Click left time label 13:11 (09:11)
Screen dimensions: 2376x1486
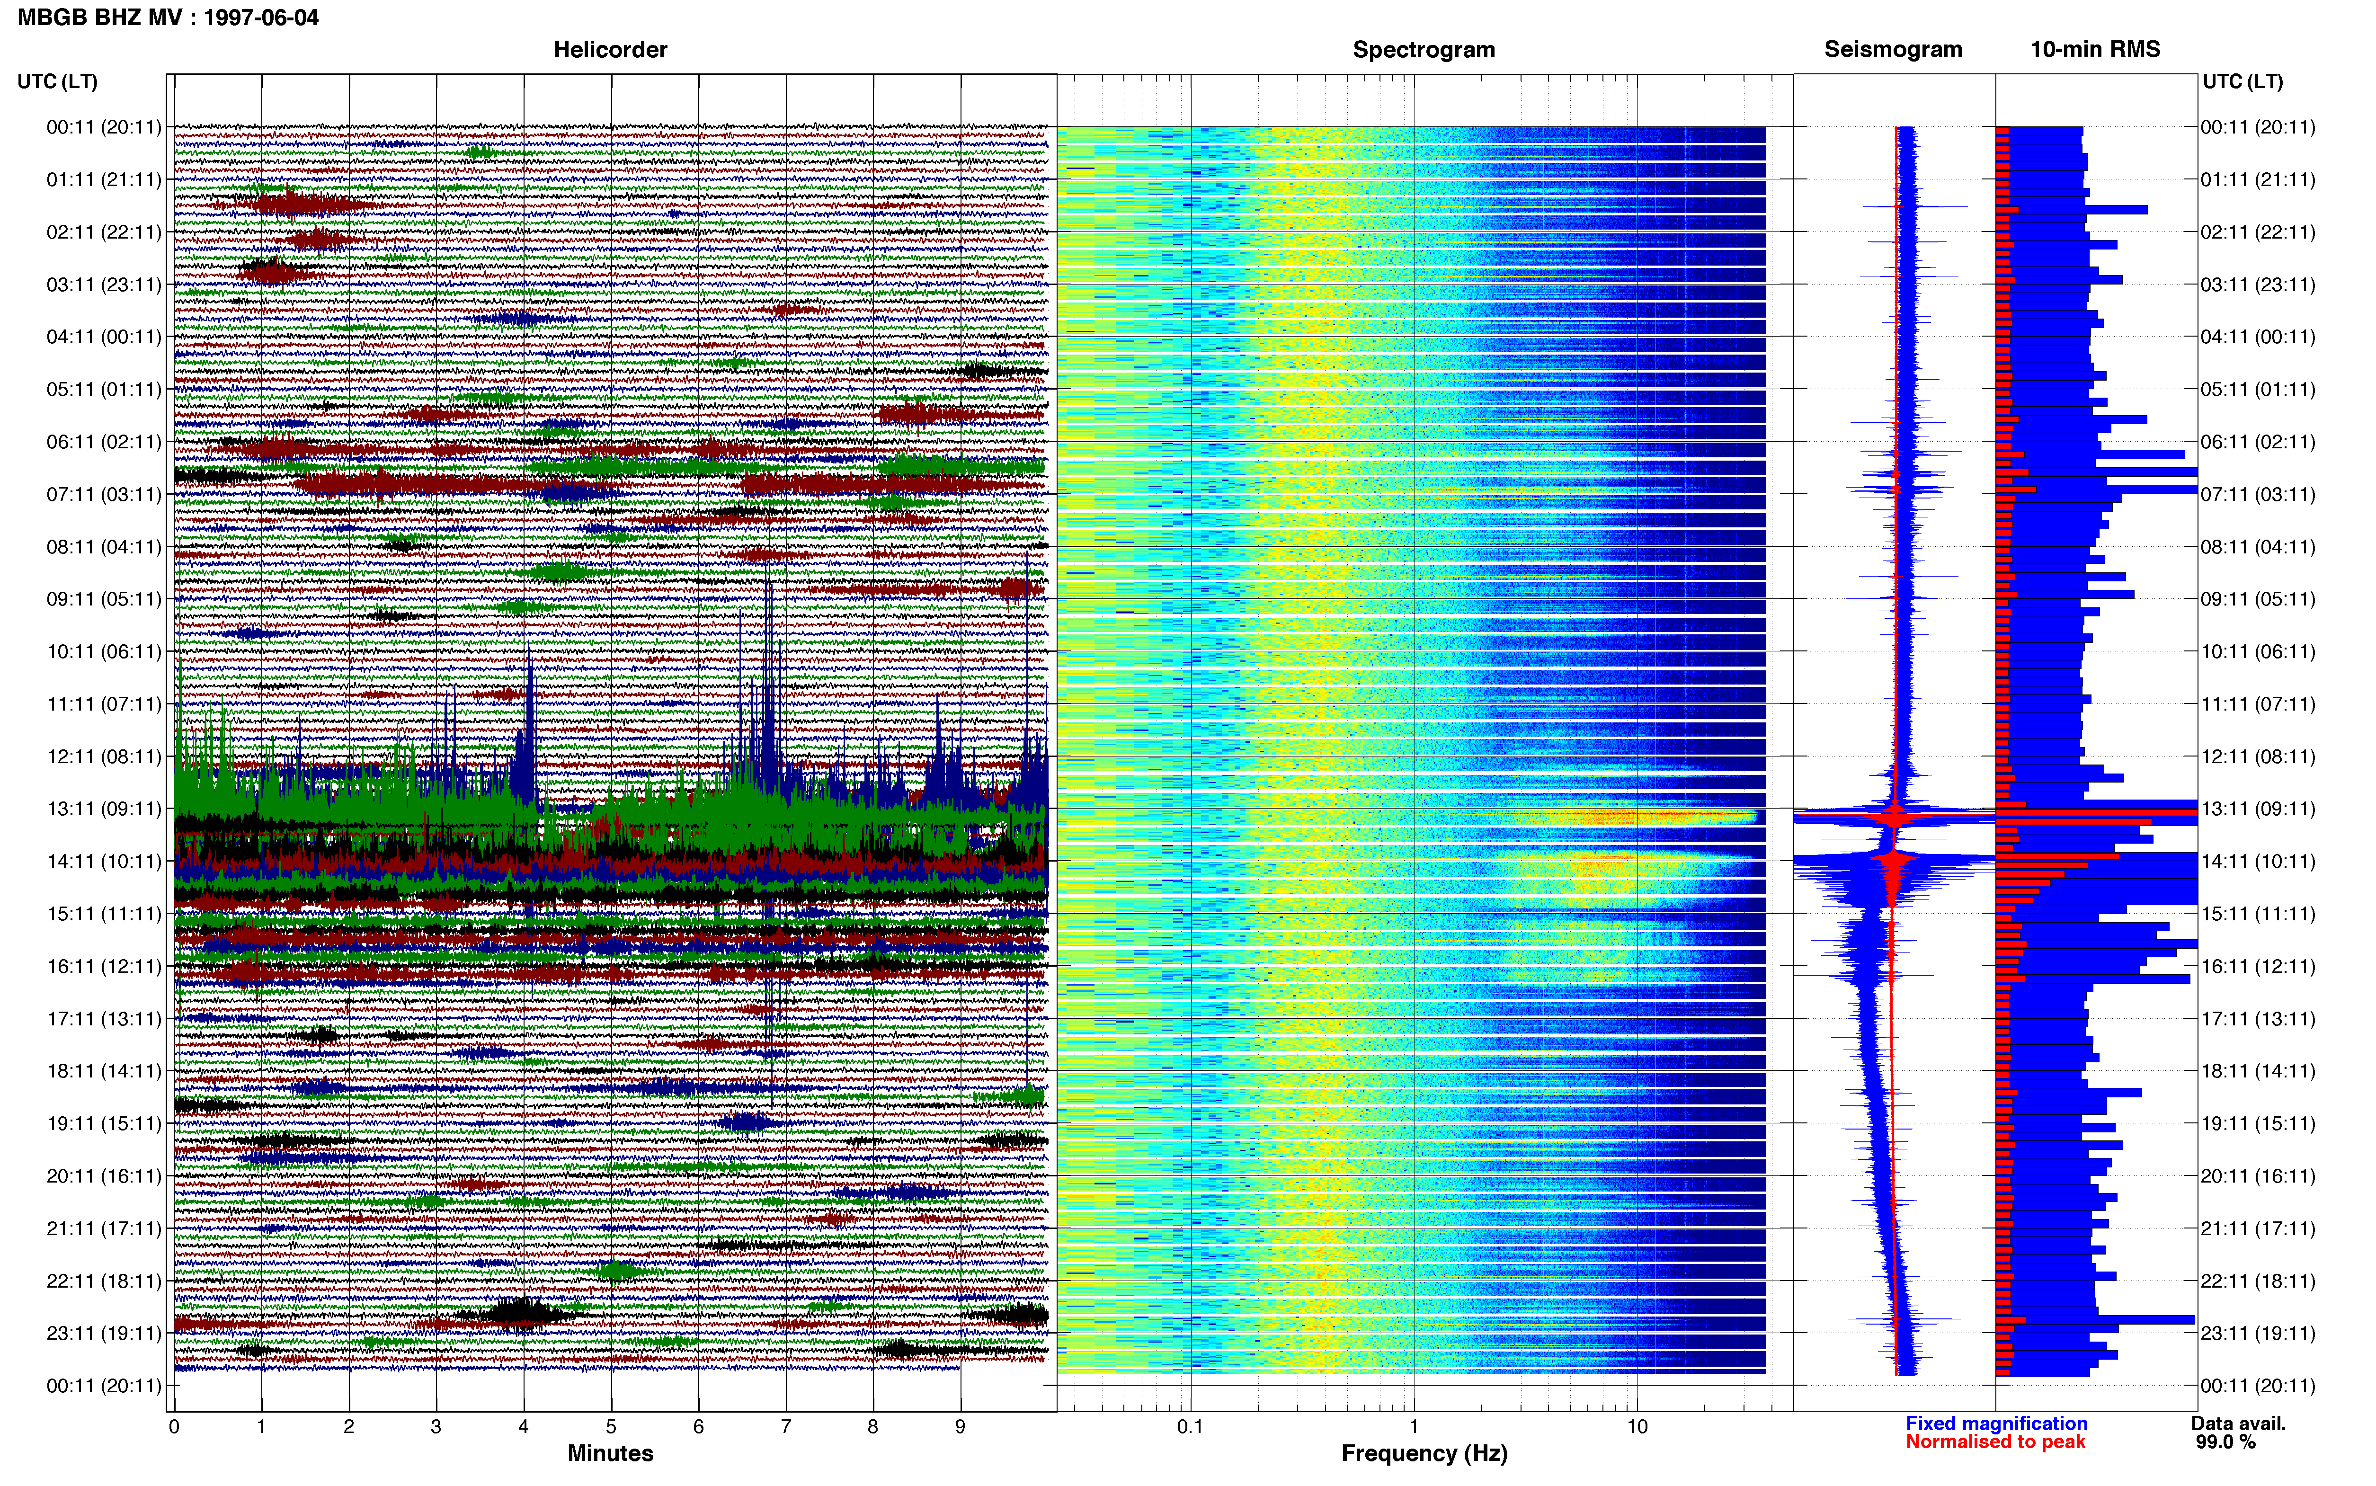pyautogui.click(x=104, y=809)
